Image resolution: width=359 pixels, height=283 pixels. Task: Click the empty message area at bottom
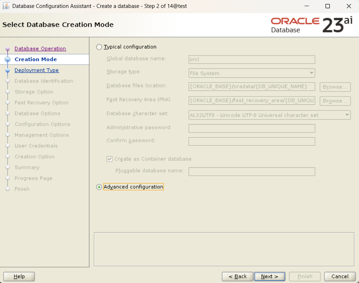[x=224, y=250]
